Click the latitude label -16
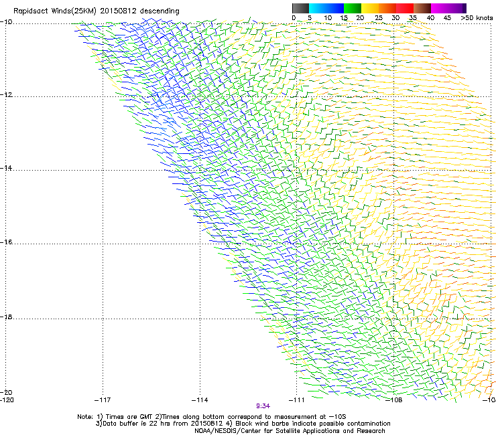496x435 pixels. (x=6, y=242)
